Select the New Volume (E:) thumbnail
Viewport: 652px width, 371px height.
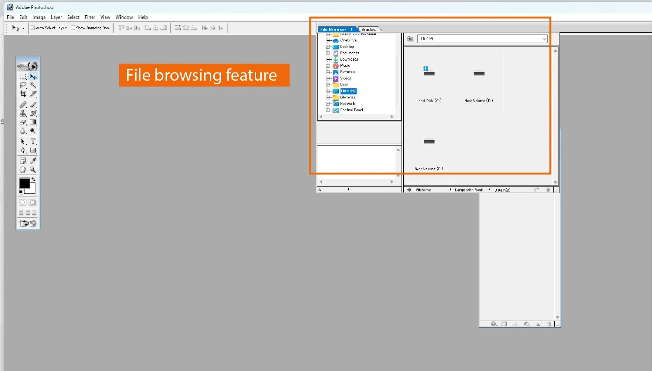coord(478,81)
